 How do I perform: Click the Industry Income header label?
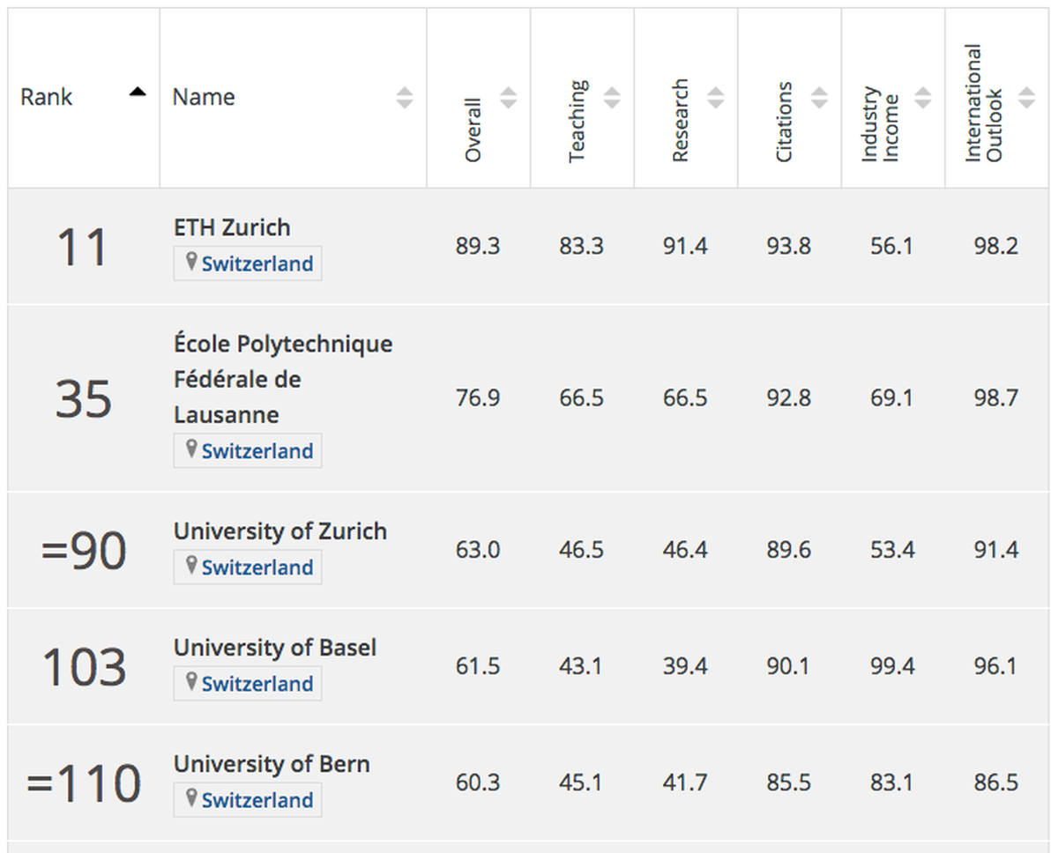coord(880,124)
